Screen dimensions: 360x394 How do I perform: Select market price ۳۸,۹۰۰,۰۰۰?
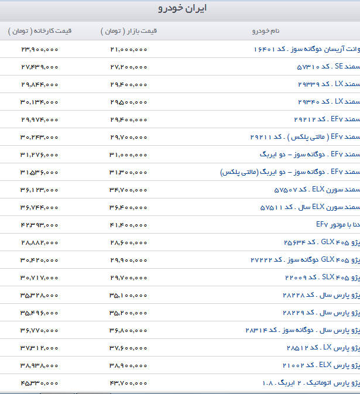pyautogui.click(x=128, y=366)
